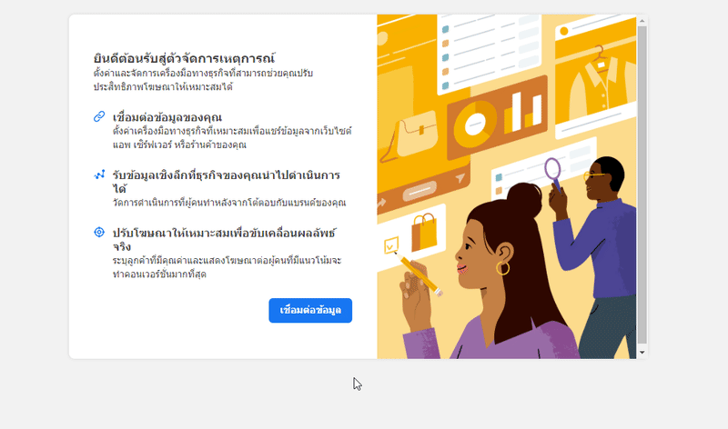Click the scrollbar up arrow
The width and height of the screenshot is (728, 429).
642,21
